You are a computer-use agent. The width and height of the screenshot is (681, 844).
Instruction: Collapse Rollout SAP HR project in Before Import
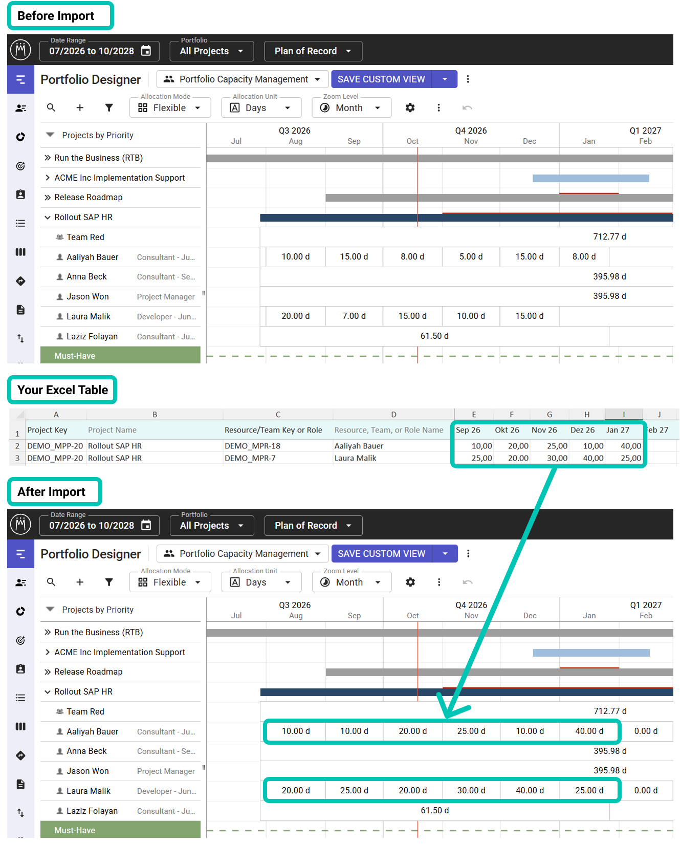click(48, 217)
